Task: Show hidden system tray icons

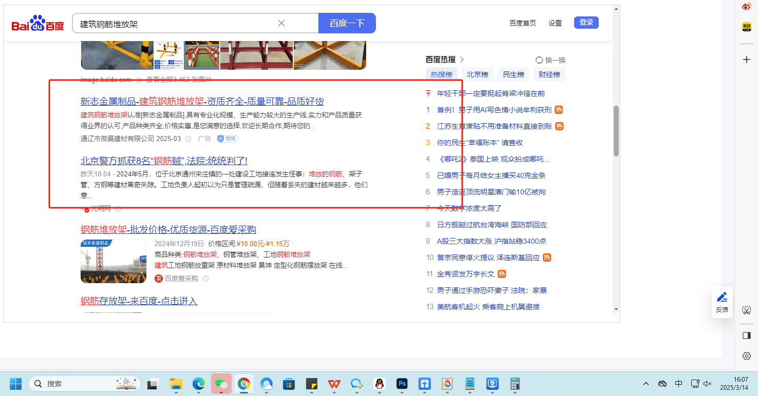Action: point(646,384)
